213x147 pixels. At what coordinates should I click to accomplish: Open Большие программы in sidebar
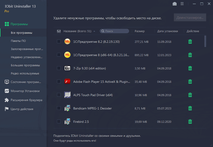tap(25, 65)
